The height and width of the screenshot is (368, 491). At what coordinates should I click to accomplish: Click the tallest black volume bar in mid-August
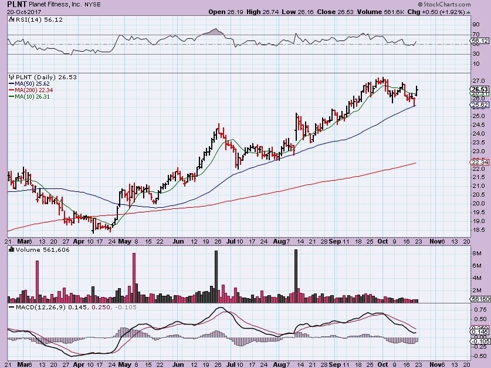296,276
